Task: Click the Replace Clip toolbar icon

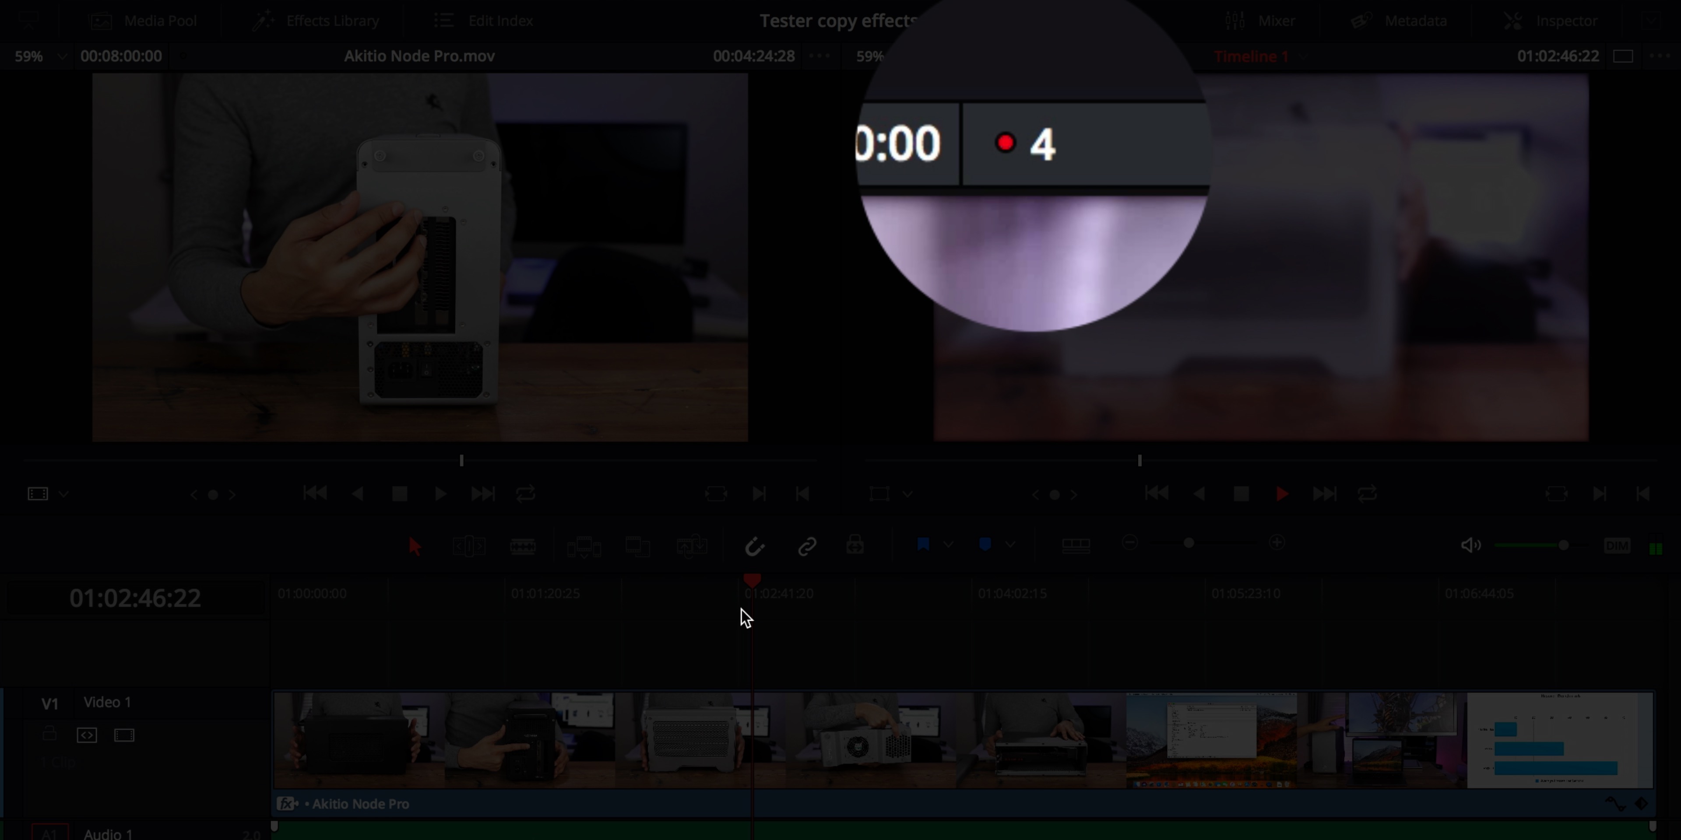Action: point(691,546)
